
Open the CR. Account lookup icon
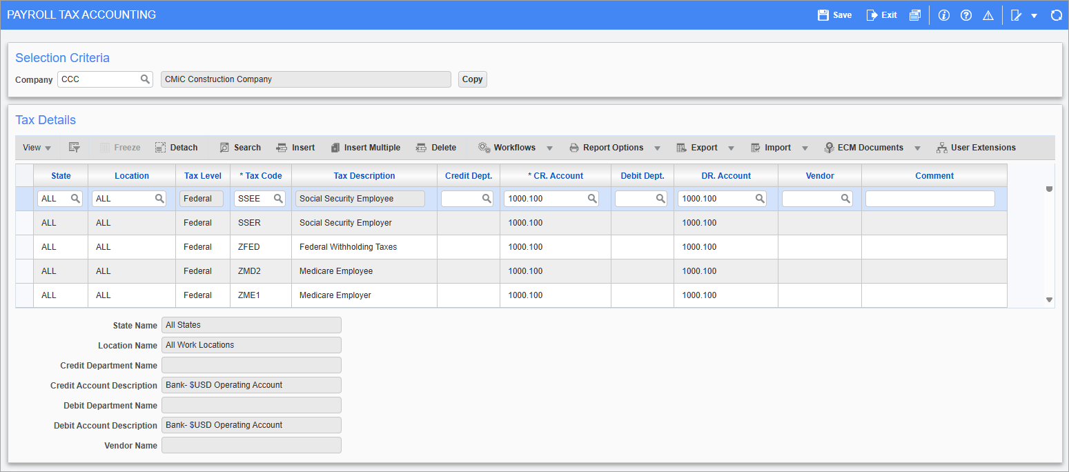click(592, 199)
